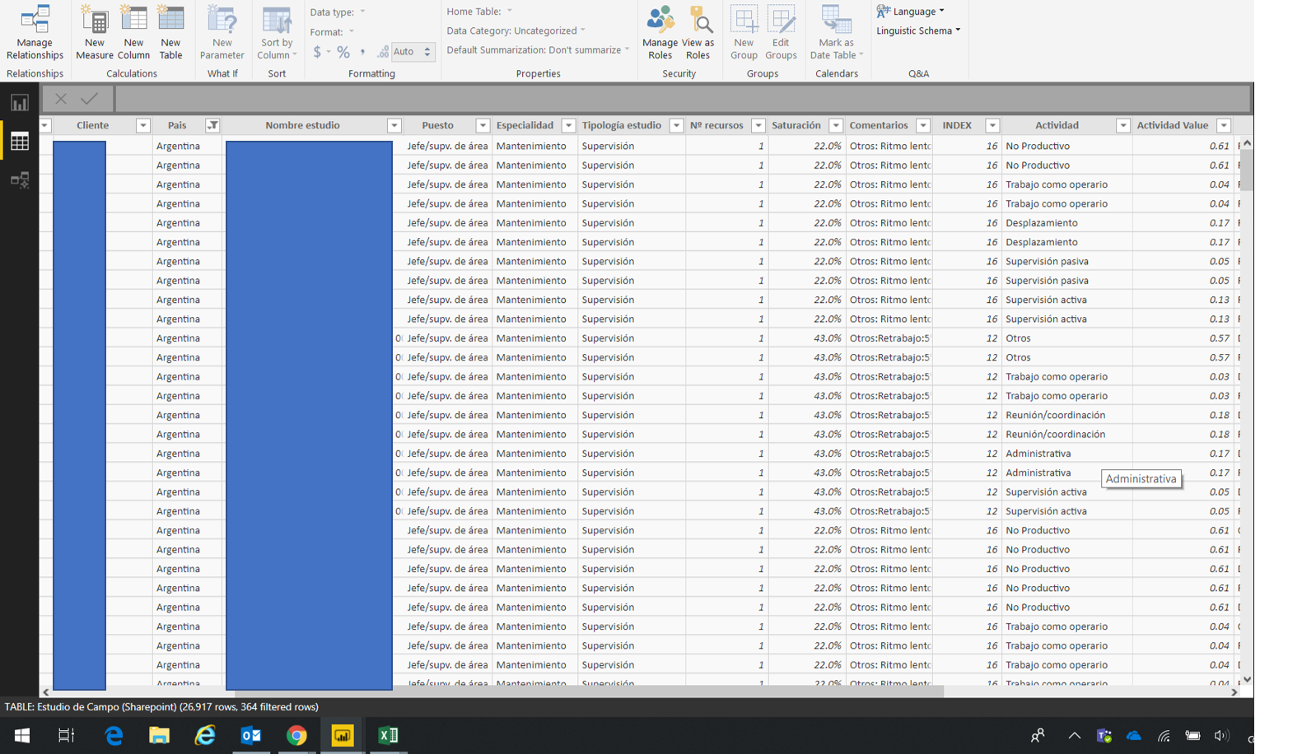Open Google Chrome from the taskbar
Screen dimensions: 1302x754
[x=296, y=735]
